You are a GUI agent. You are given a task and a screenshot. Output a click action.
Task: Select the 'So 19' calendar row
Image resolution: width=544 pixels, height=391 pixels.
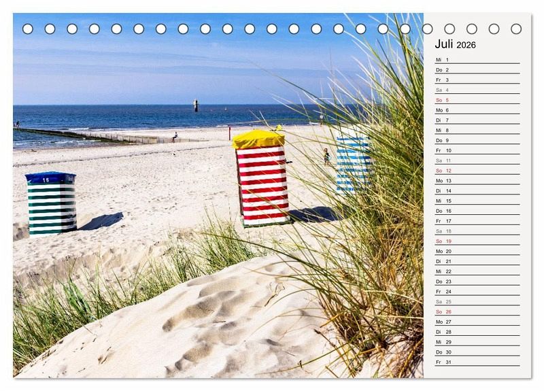tap(477, 241)
